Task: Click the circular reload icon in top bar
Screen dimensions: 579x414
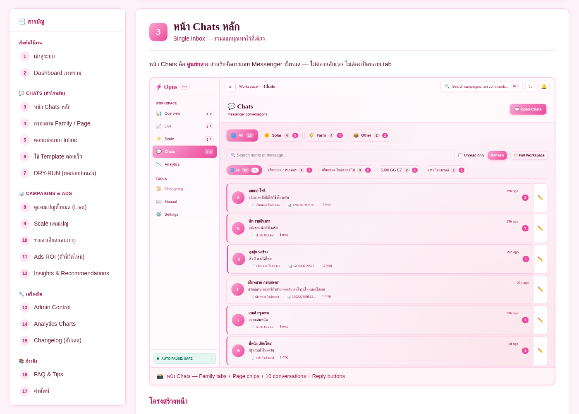Action: (x=531, y=87)
